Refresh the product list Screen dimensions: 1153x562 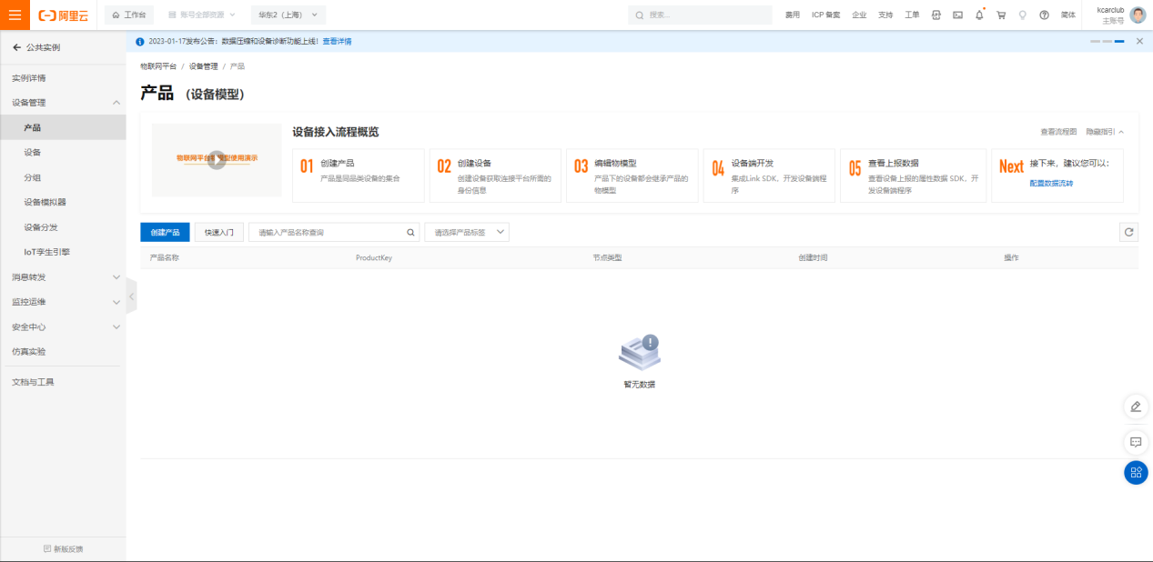click(x=1128, y=232)
